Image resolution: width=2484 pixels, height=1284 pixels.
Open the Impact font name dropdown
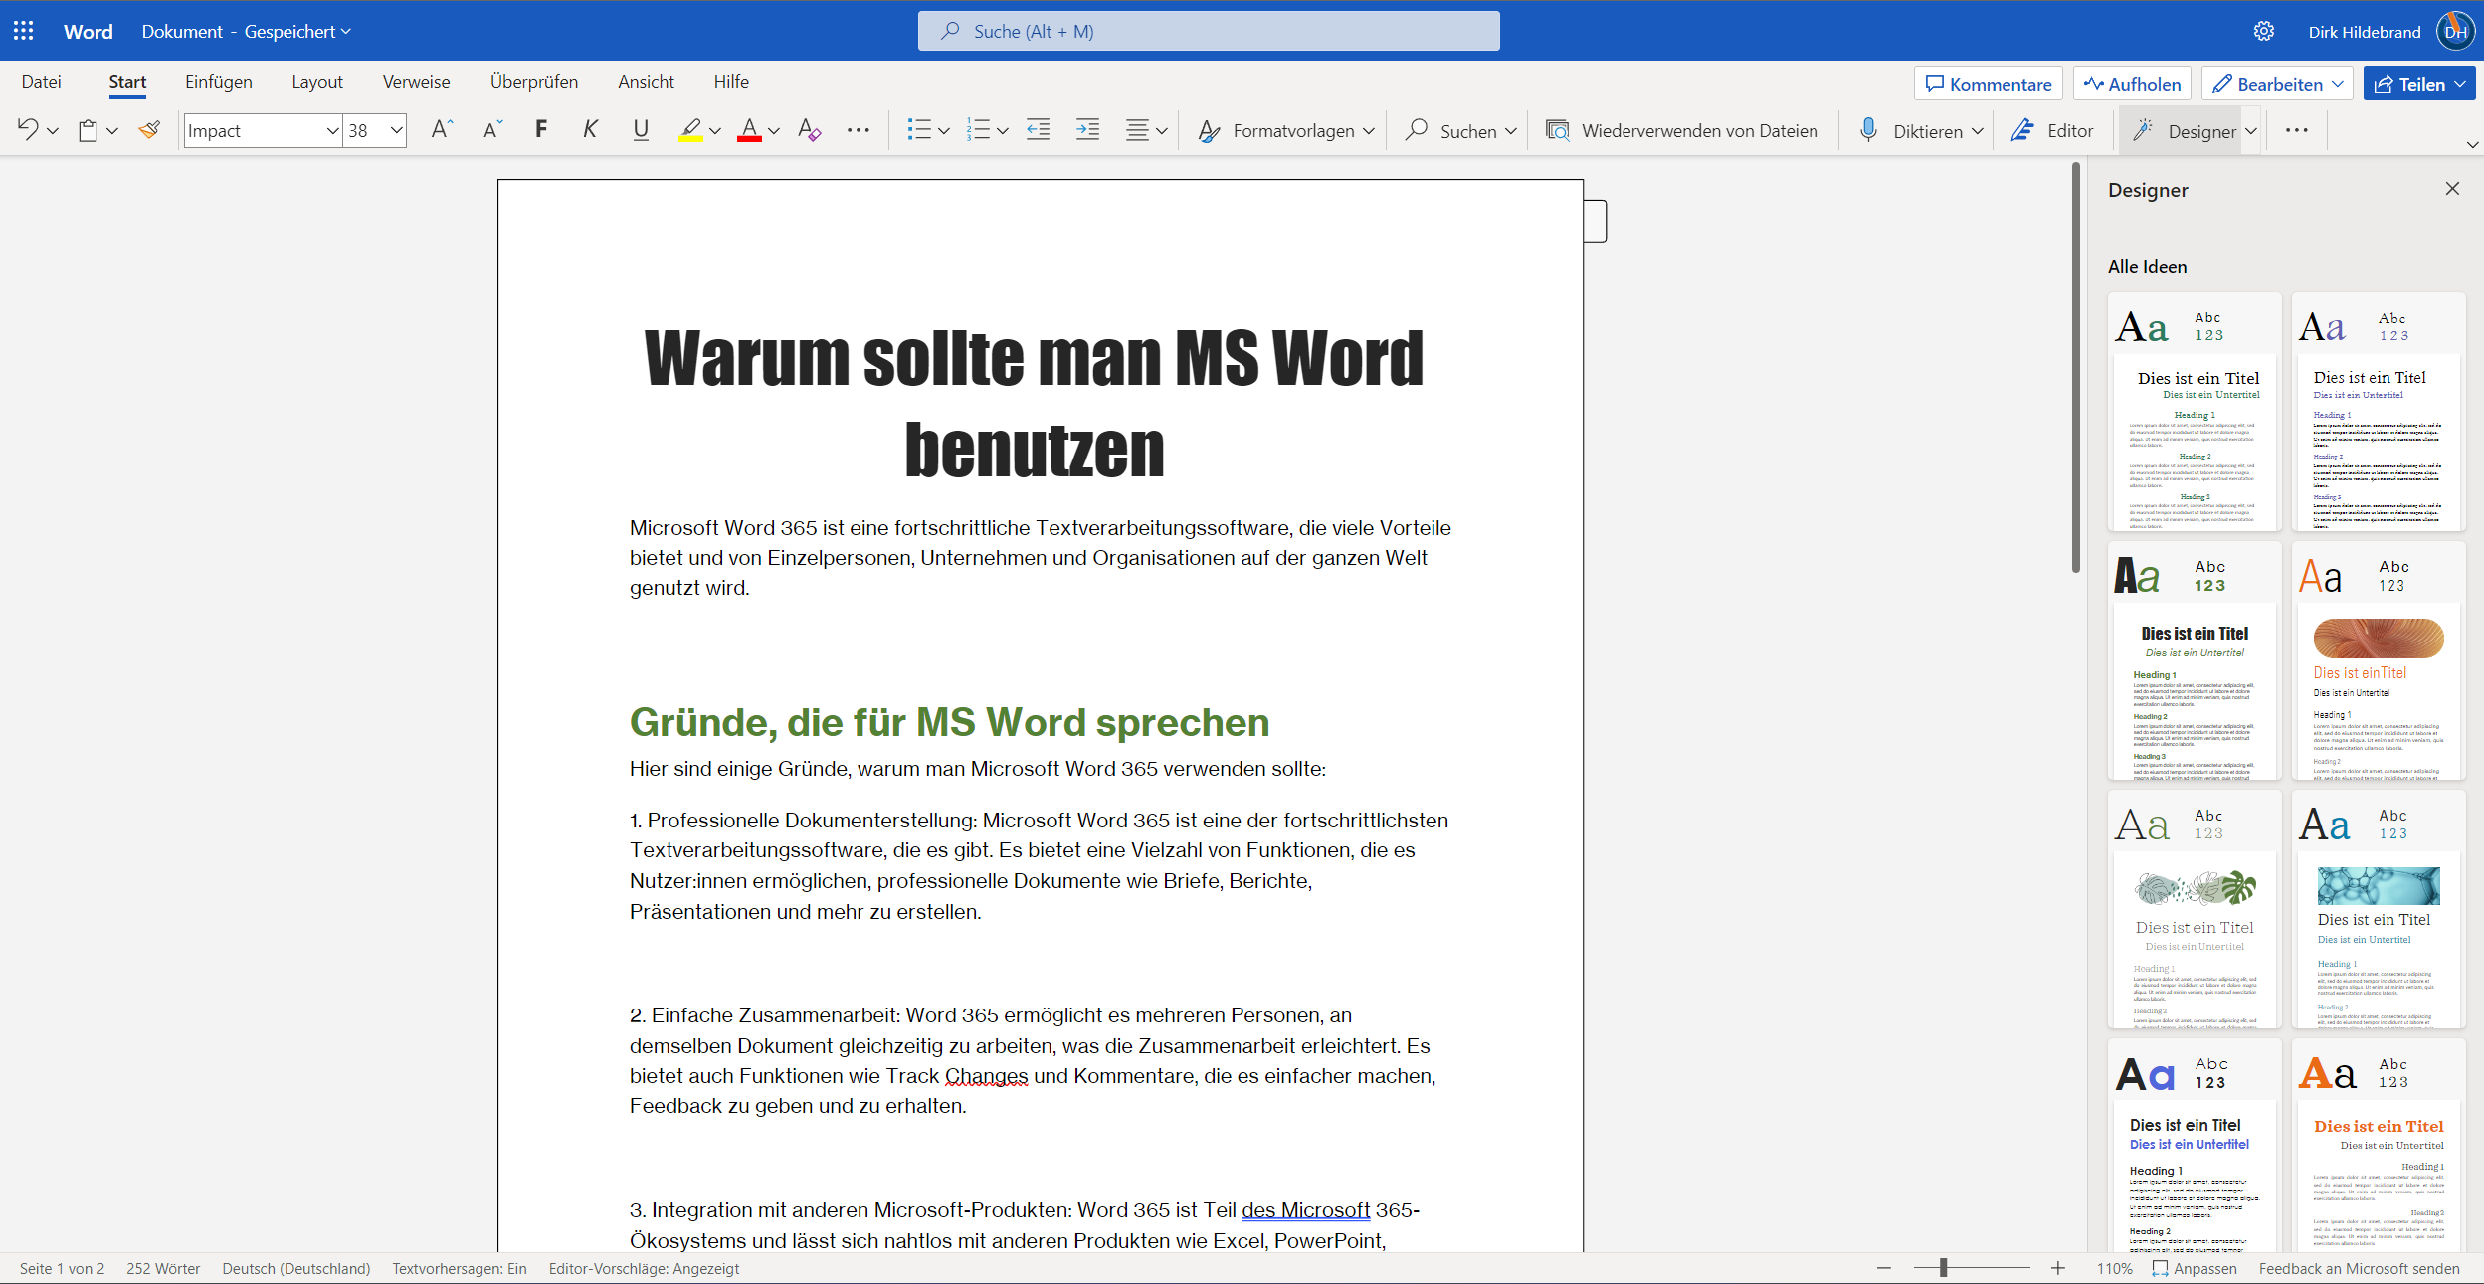point(332,130)
